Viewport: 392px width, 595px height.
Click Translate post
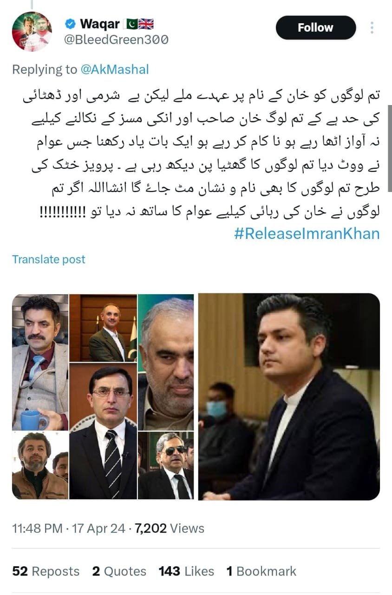pyautogui.click(x=49, y=259)
